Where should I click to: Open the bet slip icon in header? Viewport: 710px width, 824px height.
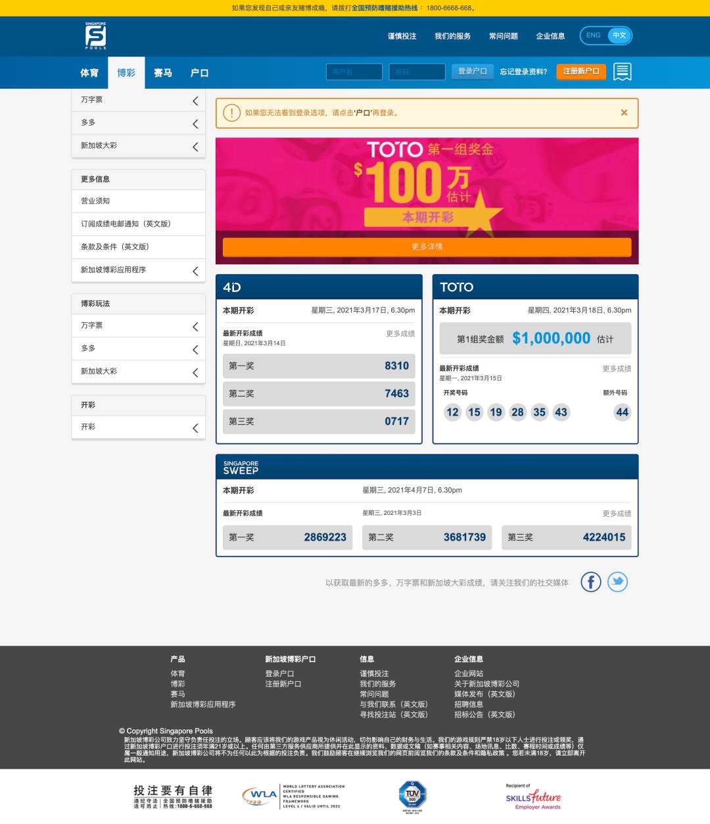(622, 72)
